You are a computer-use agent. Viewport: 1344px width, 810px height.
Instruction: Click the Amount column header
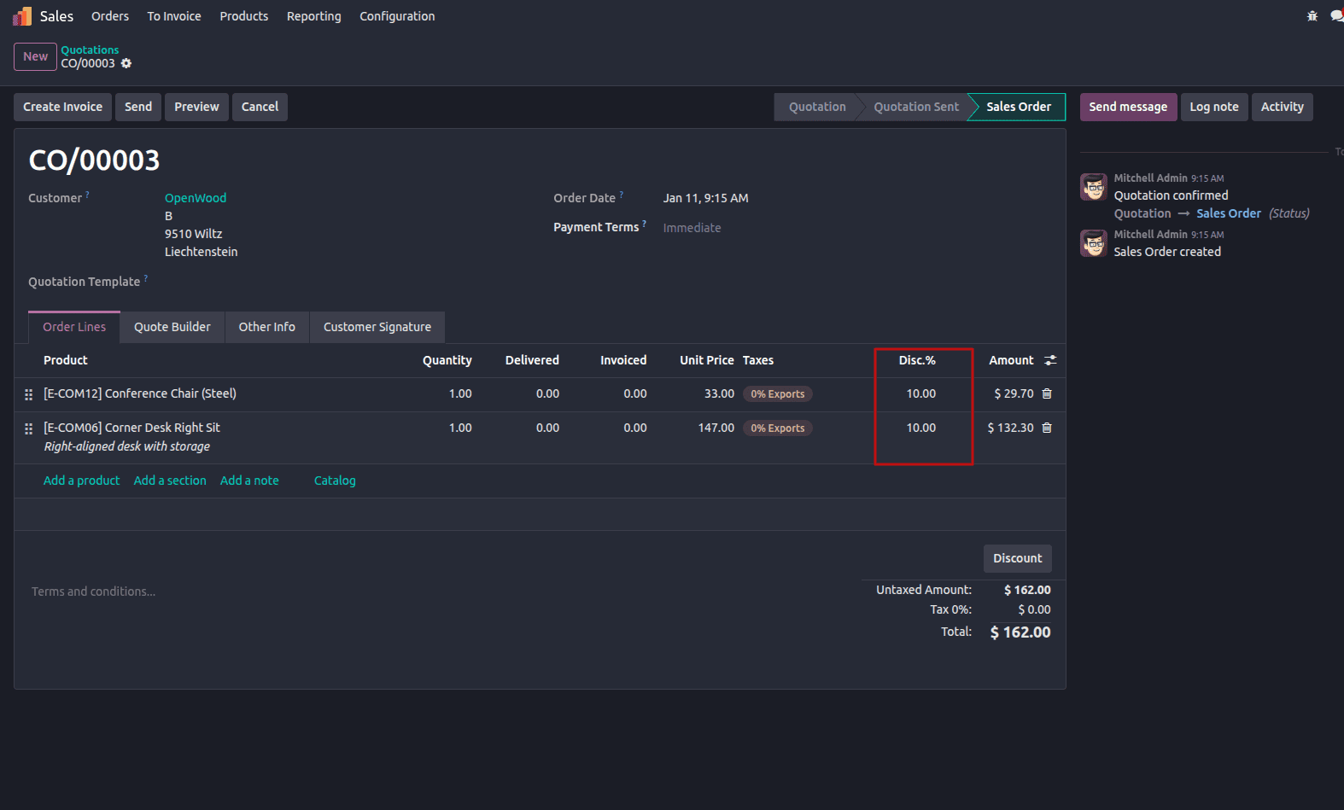point(1011,360)
